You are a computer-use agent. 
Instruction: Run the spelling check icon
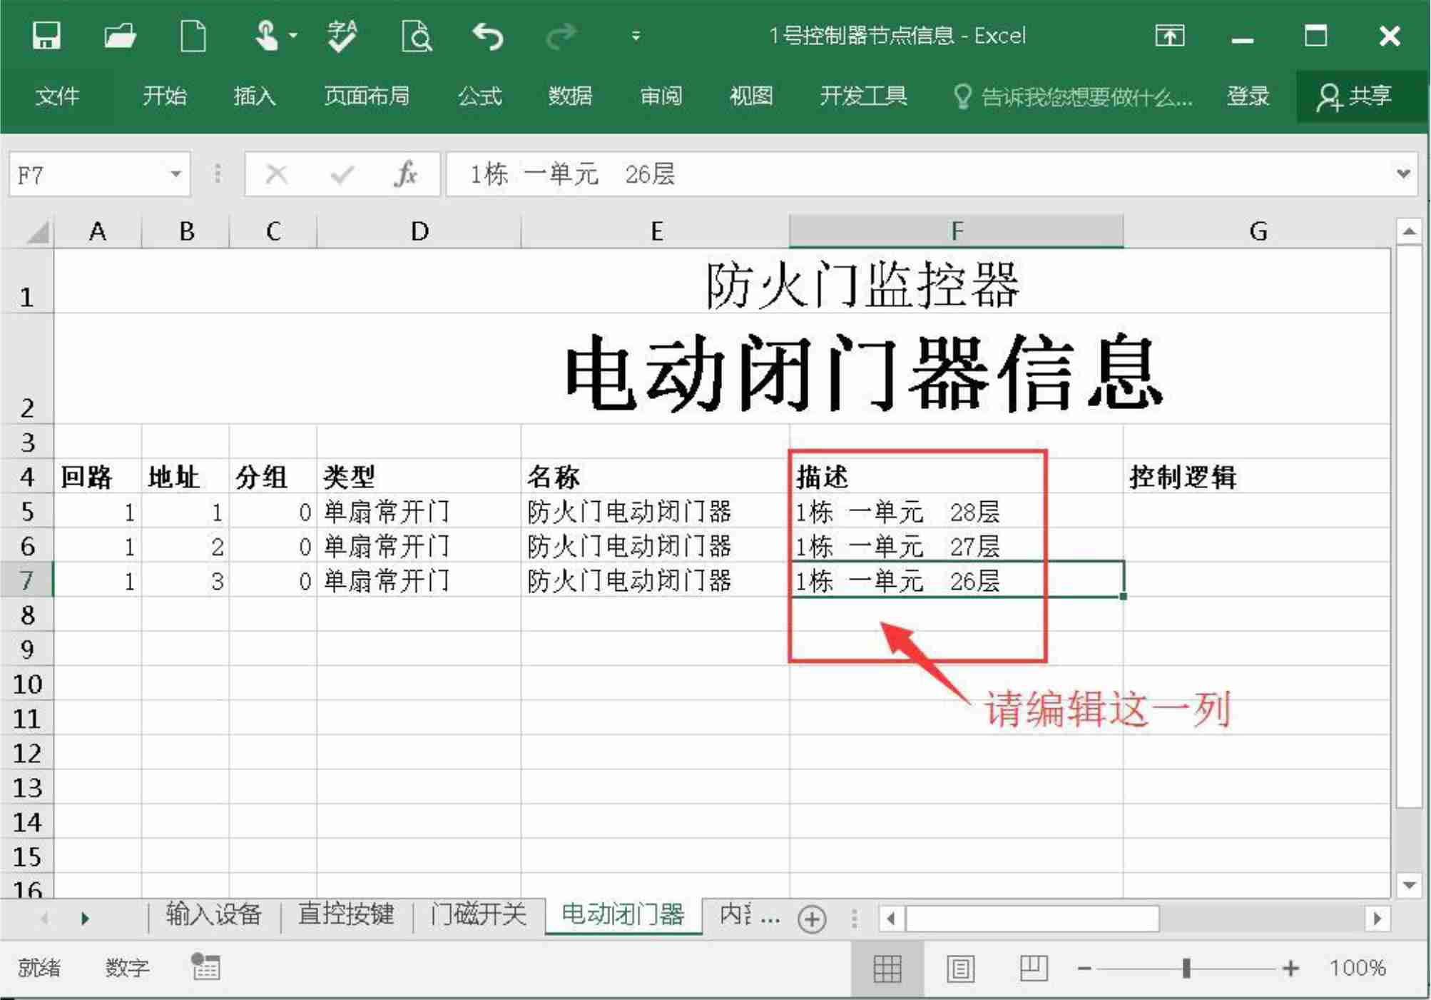point(342,36)
